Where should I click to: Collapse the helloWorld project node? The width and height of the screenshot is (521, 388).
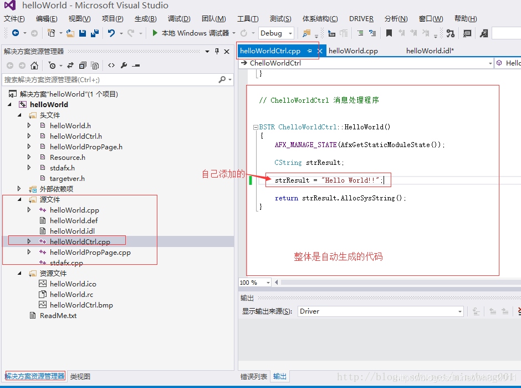pos(9,104)
